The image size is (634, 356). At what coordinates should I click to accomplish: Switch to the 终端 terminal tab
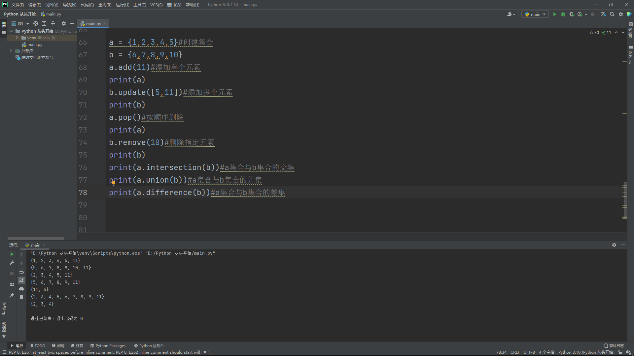point(77,346)
